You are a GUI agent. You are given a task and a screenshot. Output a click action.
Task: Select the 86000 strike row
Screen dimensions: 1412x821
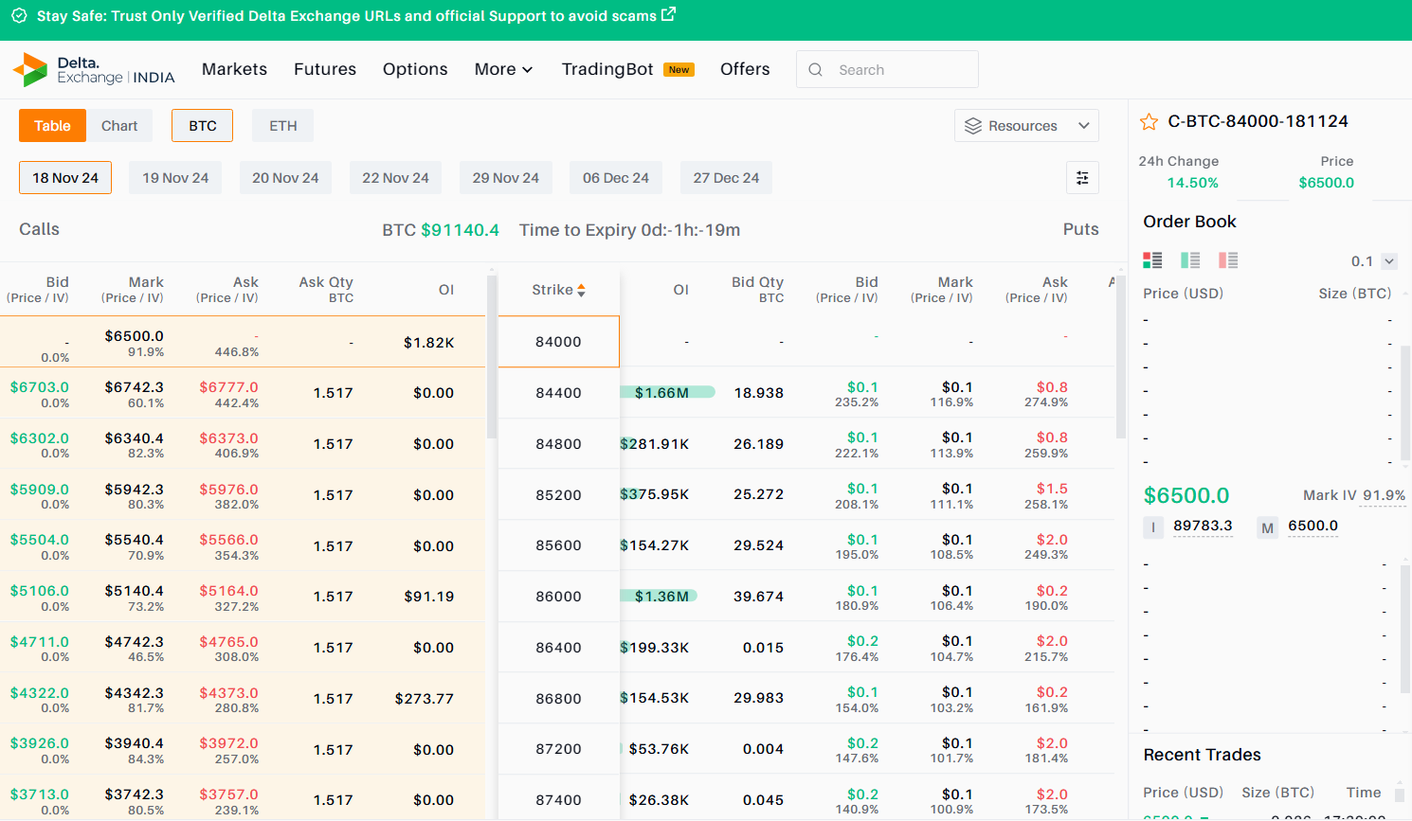tap(558, 597)
